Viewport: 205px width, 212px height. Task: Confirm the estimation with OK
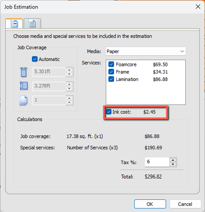click(x=150, y=204)
